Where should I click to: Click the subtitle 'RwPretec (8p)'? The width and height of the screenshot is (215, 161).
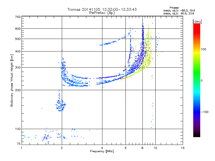[102, 13]
